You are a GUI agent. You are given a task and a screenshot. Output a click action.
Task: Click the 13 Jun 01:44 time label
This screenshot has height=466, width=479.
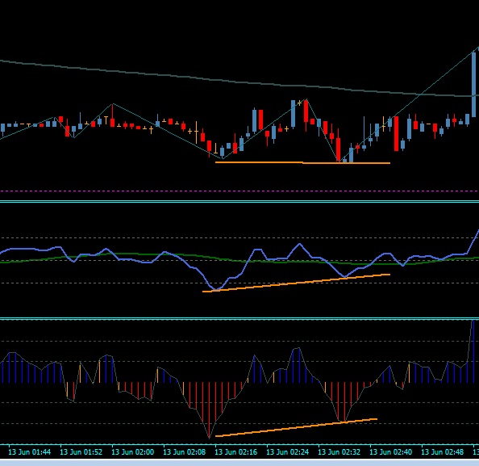pyautogui.click(x=29, y=452)
